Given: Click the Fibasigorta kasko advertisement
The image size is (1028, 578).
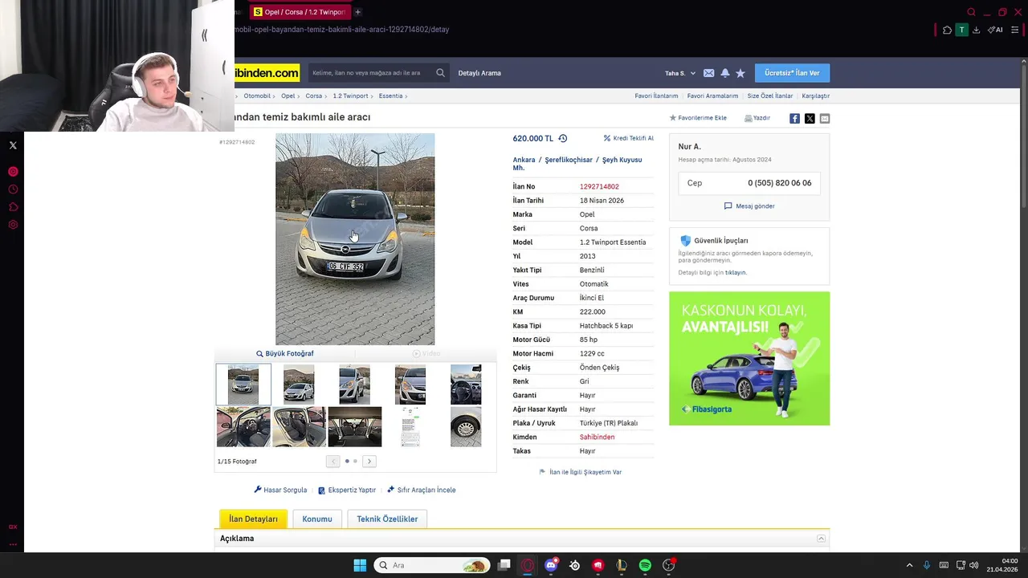Looking at the screenshot, I should (749, 358).
